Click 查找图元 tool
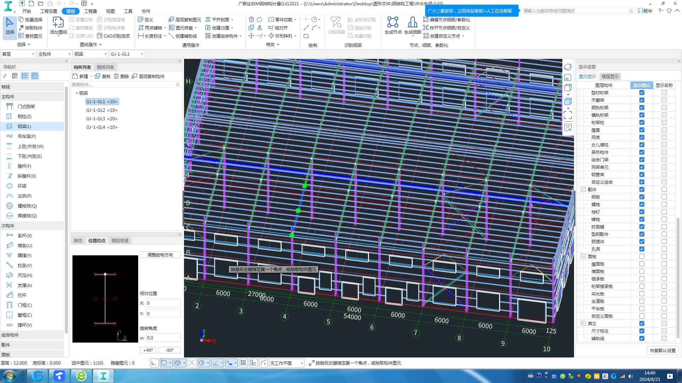 (31, 36)
